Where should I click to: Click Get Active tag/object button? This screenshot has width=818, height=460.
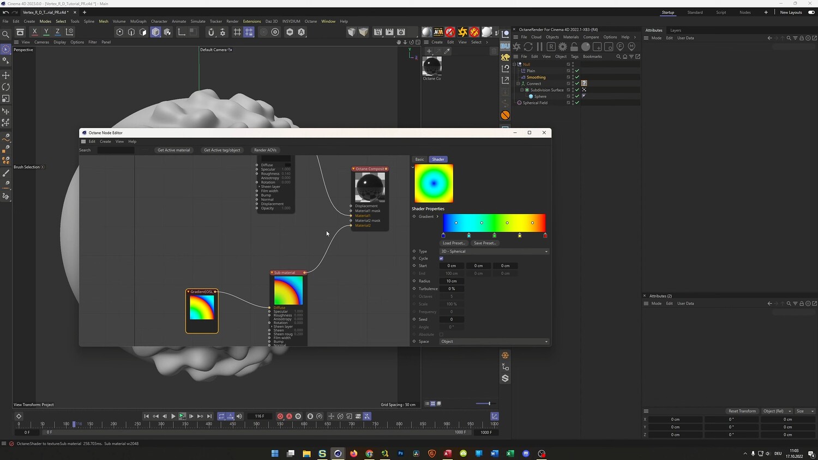tap(222, 150)
